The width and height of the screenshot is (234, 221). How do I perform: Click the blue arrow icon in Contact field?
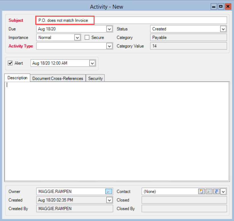tap(216, 191)
